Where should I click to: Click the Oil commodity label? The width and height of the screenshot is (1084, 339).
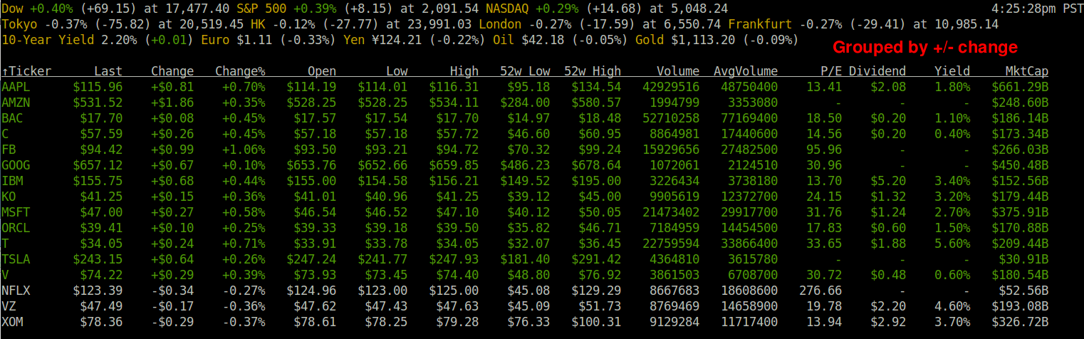point(504,40)
